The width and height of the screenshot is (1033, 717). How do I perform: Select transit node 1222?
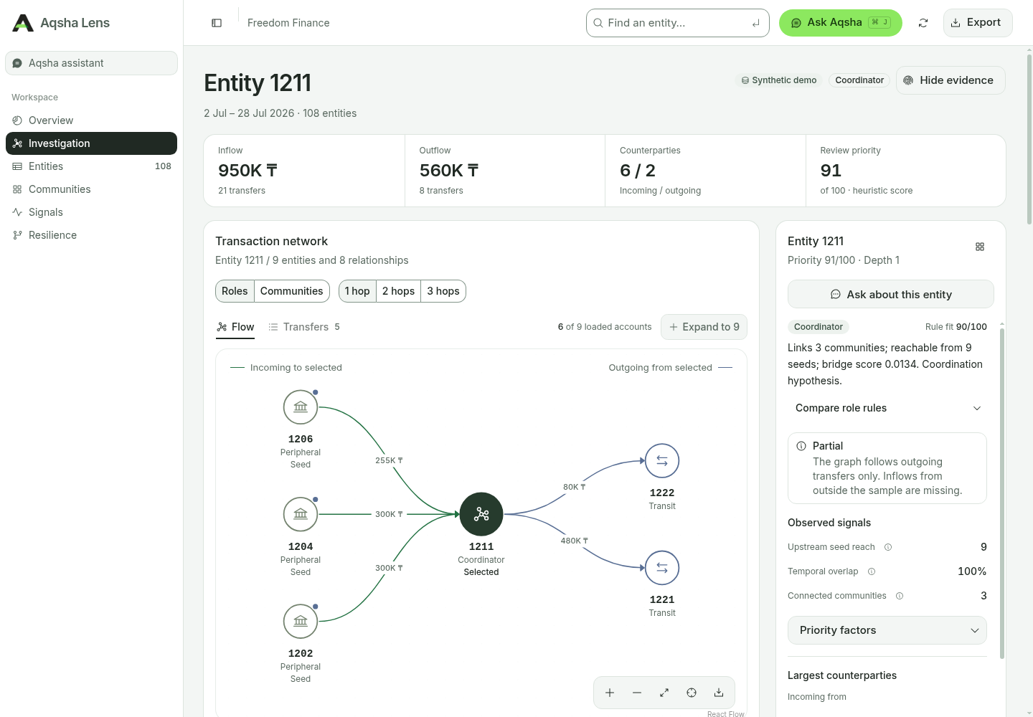click(x=662, y=461)
